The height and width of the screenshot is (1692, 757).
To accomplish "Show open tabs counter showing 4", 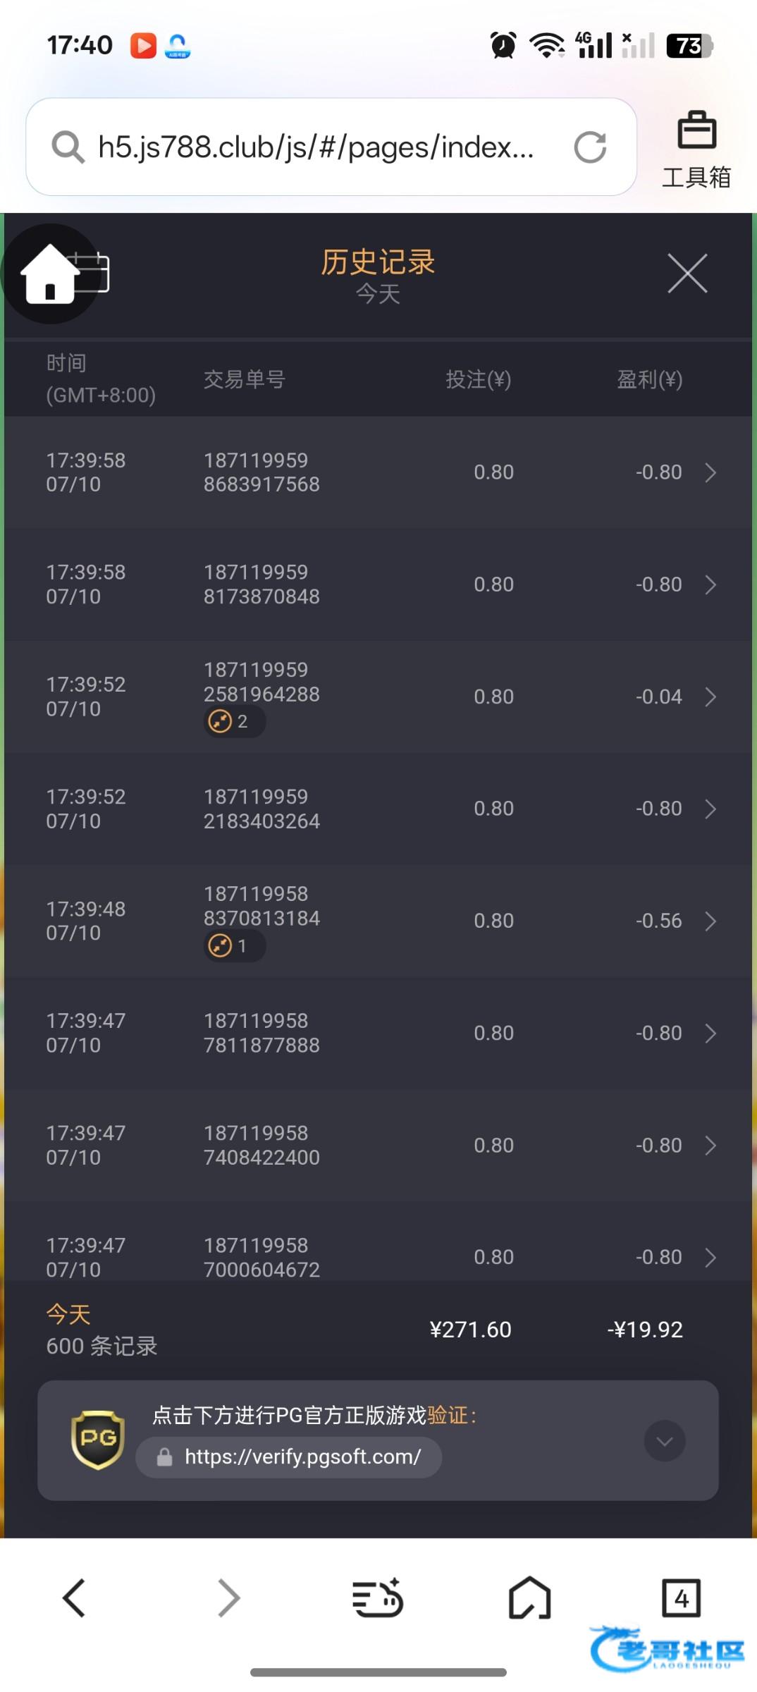I will 680,1597.
